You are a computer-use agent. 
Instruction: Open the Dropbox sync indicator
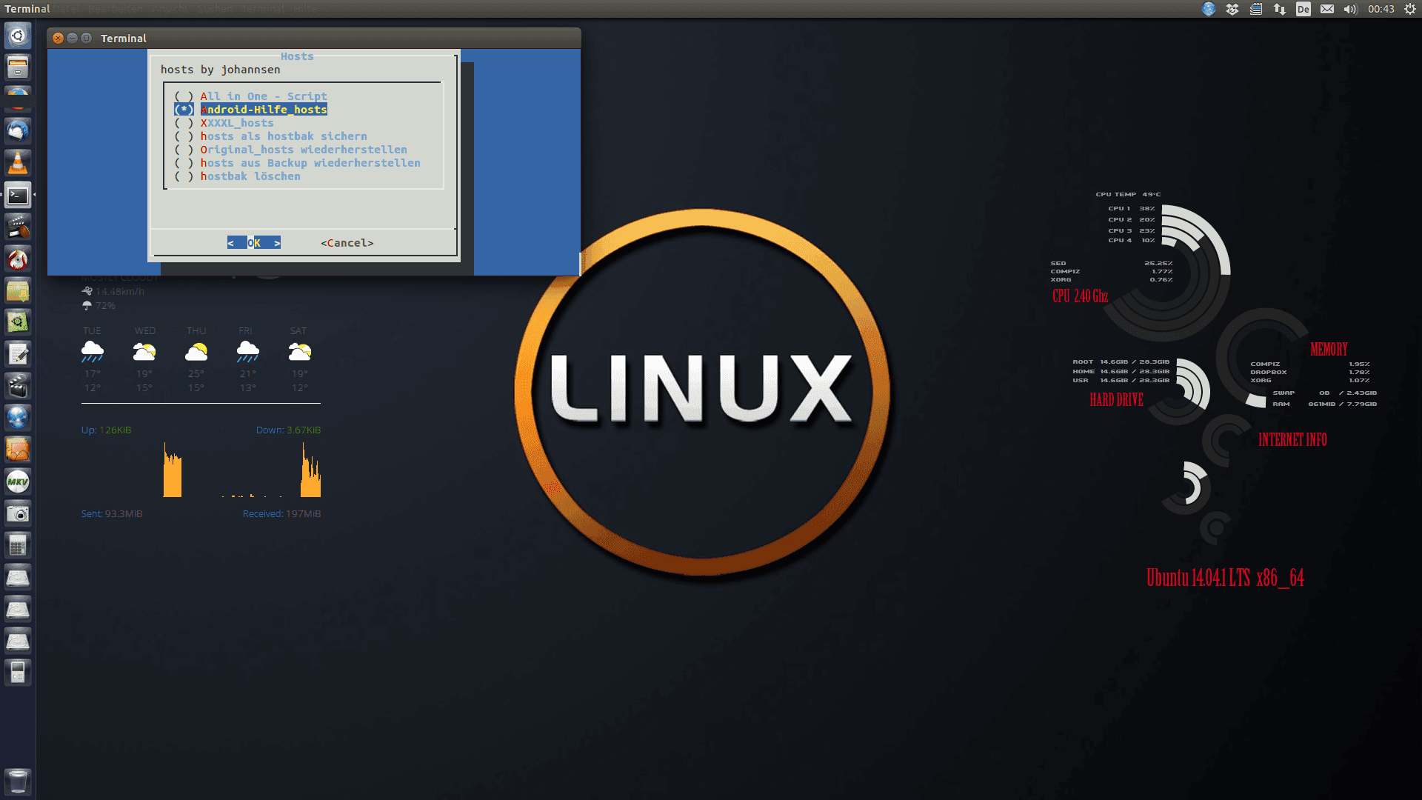1232,9
